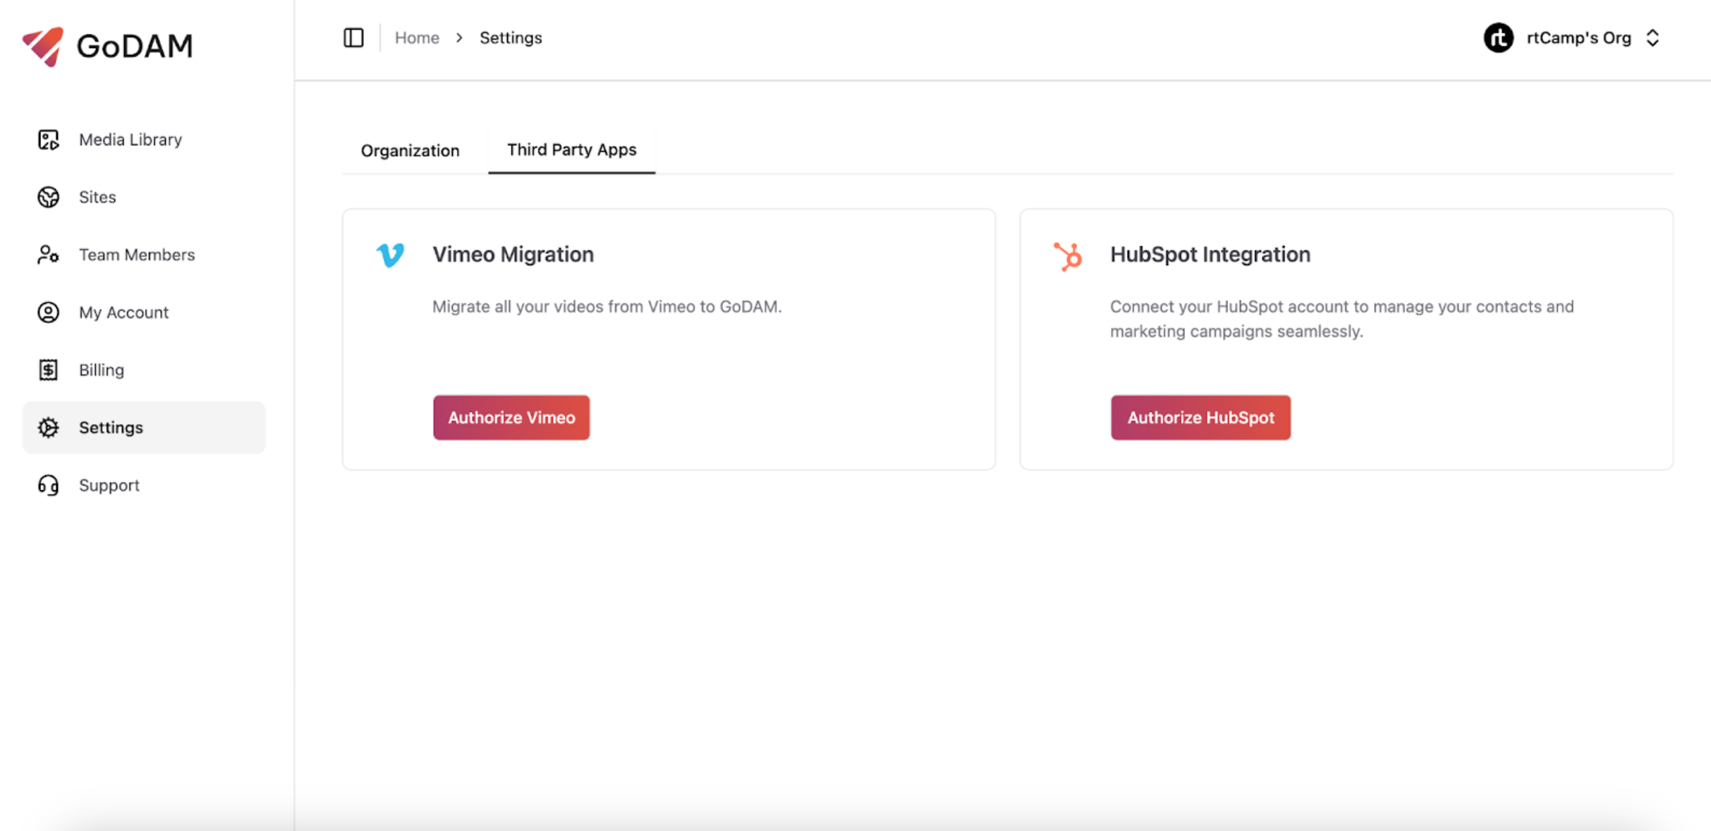Open Support with the headset icon
The width and height of the screenshot is (1711, 831).
[x=47, y=485]
